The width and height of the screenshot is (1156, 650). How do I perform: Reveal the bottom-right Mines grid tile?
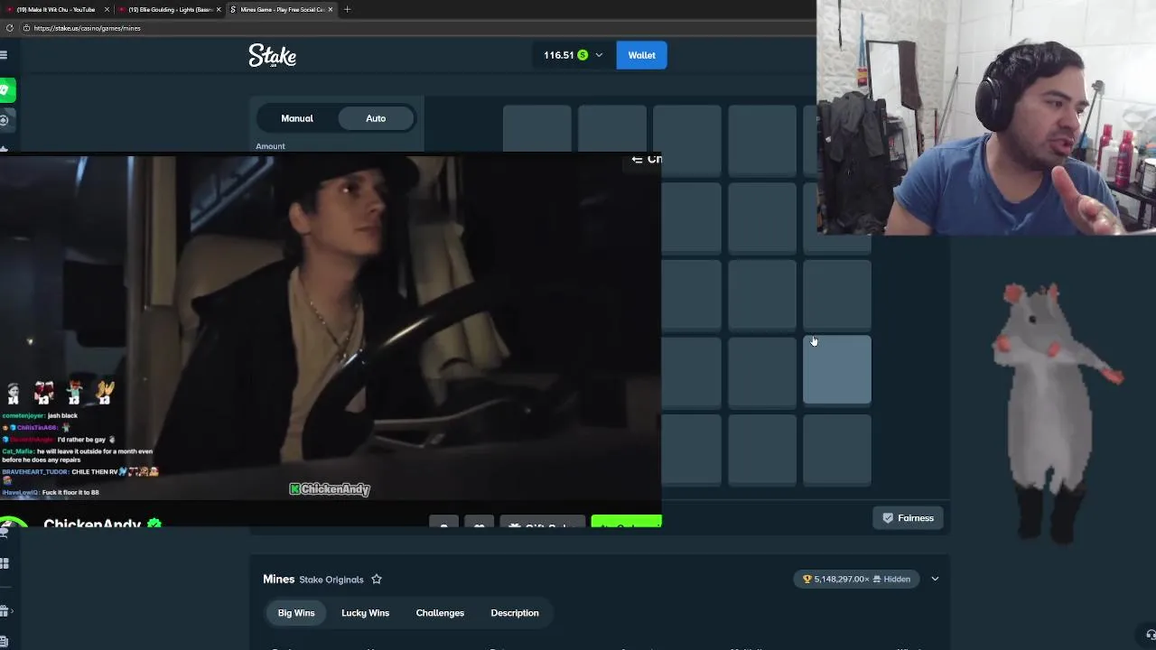click(x=837, y=449)
